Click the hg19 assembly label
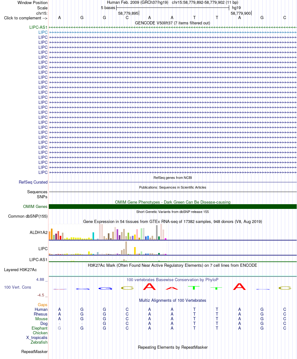297x359 pixels. coord(236,8)
